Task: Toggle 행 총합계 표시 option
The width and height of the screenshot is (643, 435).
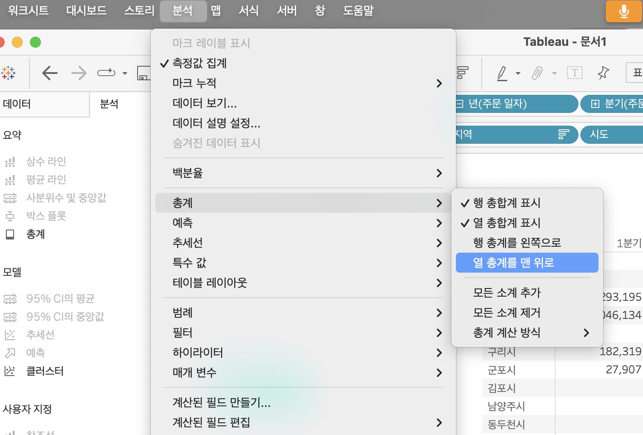Action: [527, 203]
